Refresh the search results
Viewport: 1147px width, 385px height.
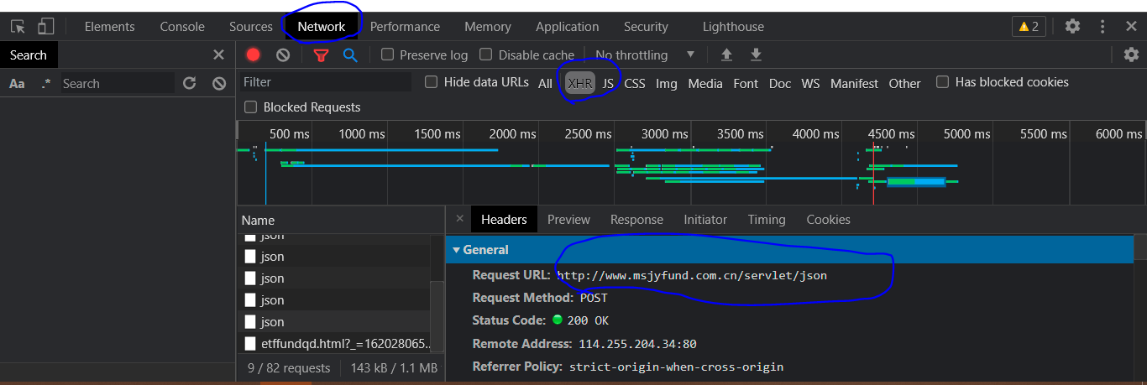coord(190,83)
